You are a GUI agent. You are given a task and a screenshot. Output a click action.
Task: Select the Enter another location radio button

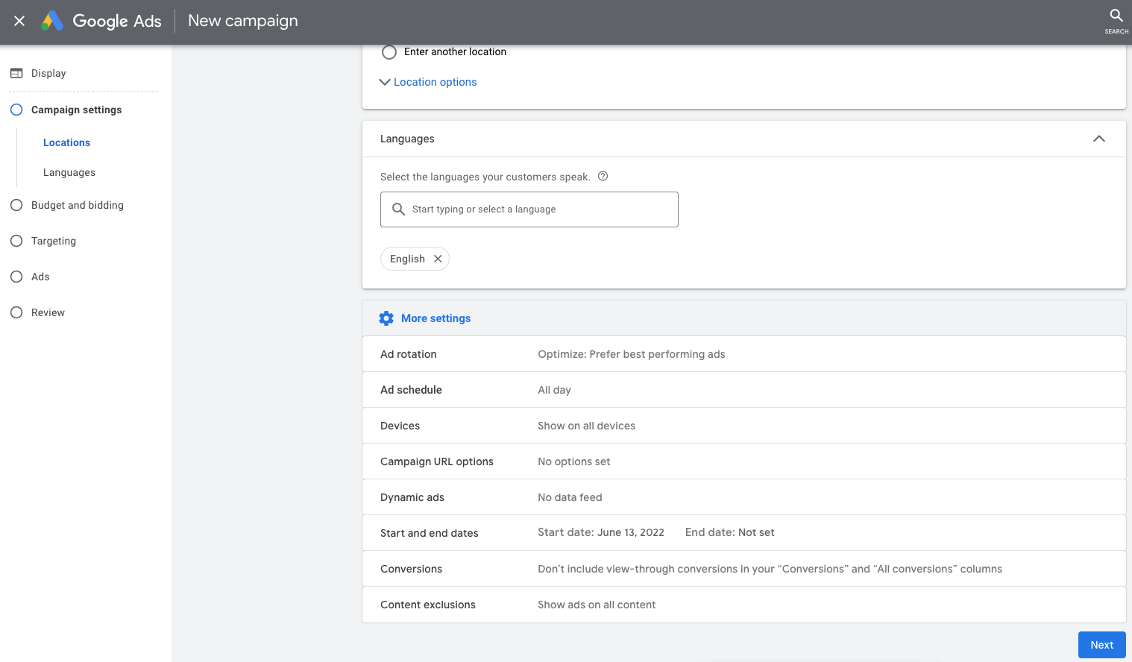pos(389,52)
